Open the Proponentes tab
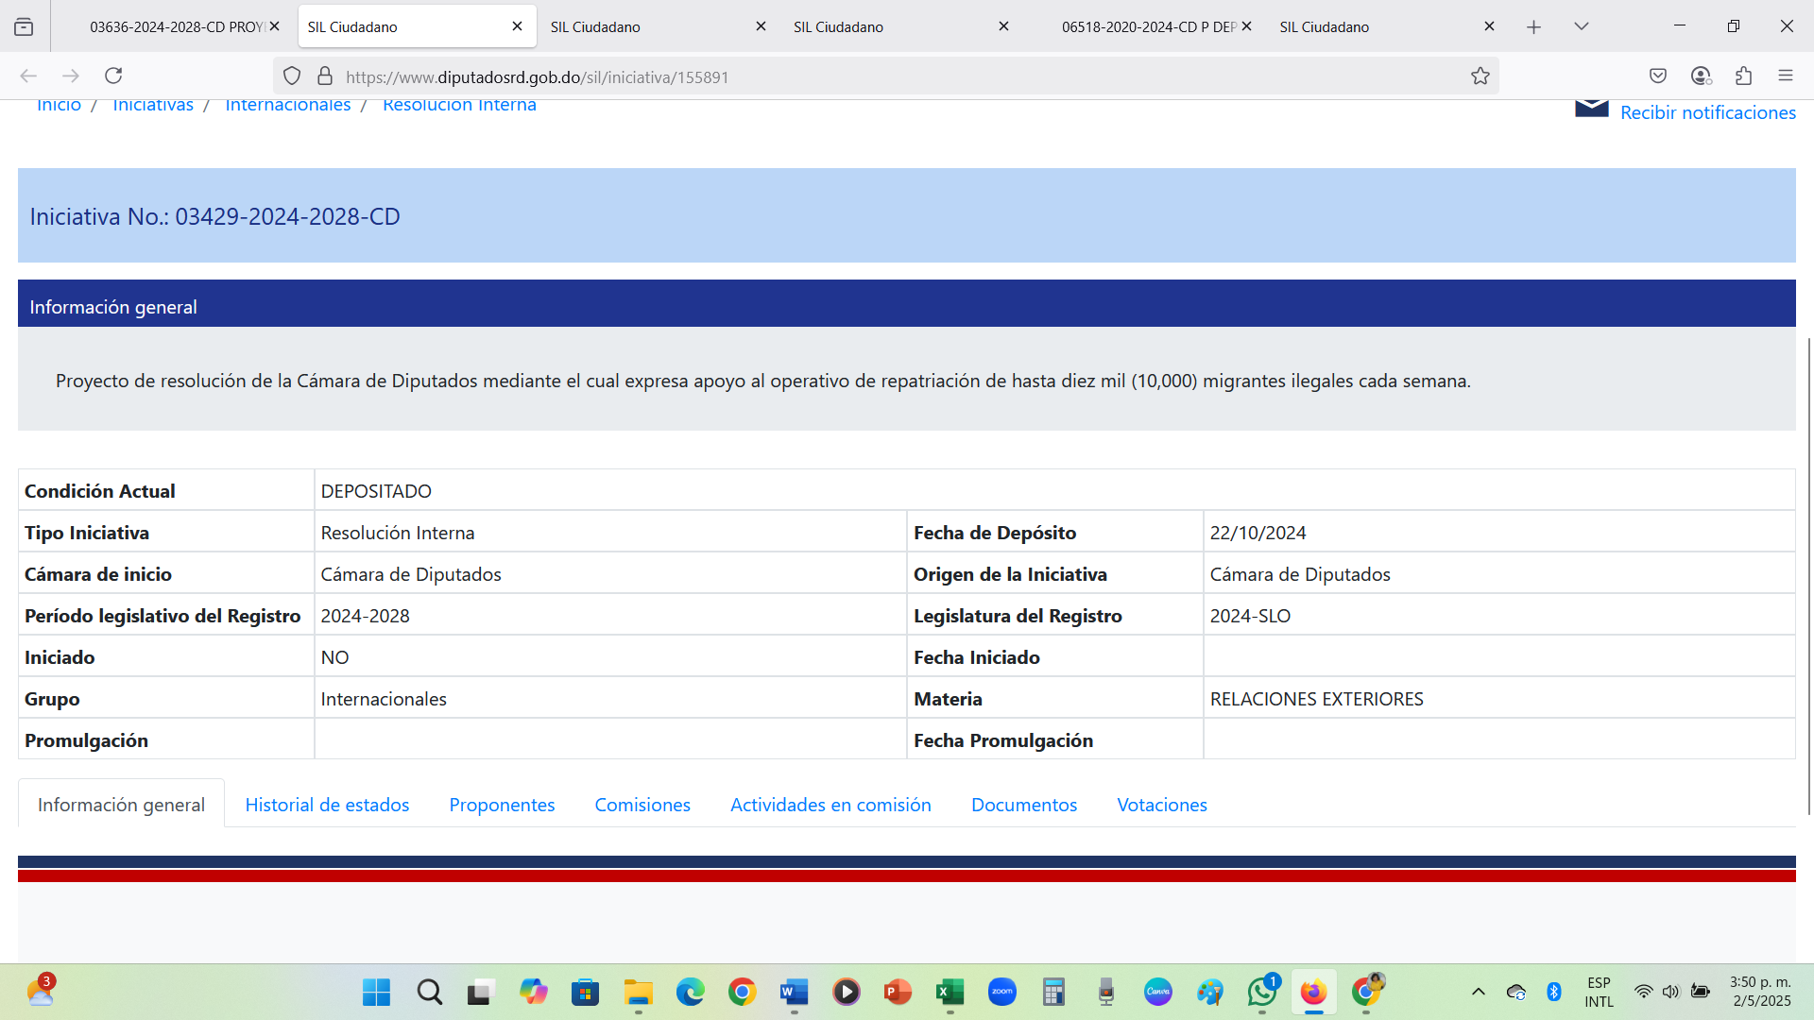1814x1020 pixels. pyautogui.click(x=502, y=805)
